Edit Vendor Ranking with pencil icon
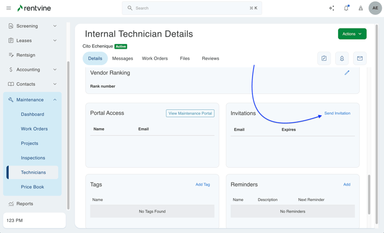The image size is (384, 233). tap(347, 73)
